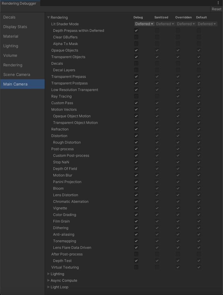Expand the Light Loop section
Image resolution: width=223 pixels, height=295 pixels.
tap(49, 287)
